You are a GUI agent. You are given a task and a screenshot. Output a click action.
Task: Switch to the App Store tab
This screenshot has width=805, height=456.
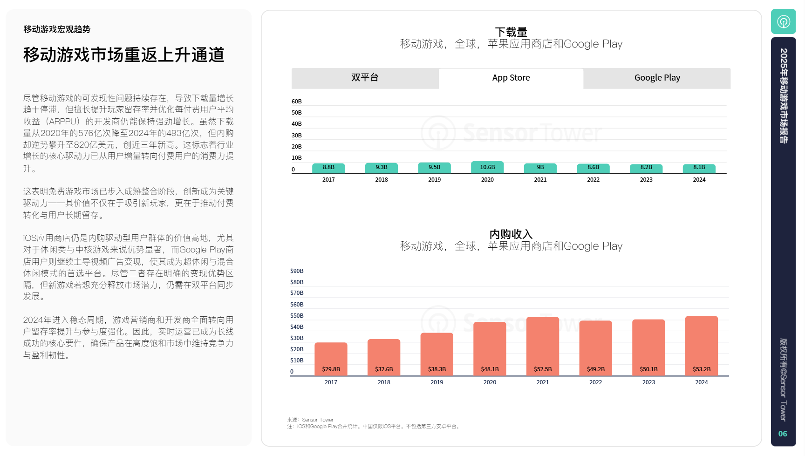pos(511,78)
